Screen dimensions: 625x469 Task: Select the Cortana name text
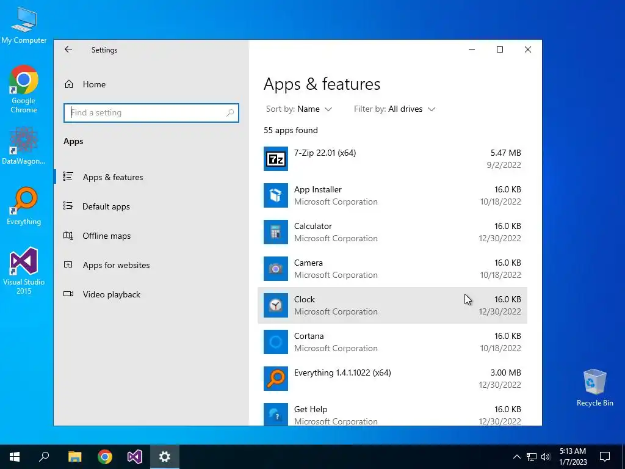[309, 336]
